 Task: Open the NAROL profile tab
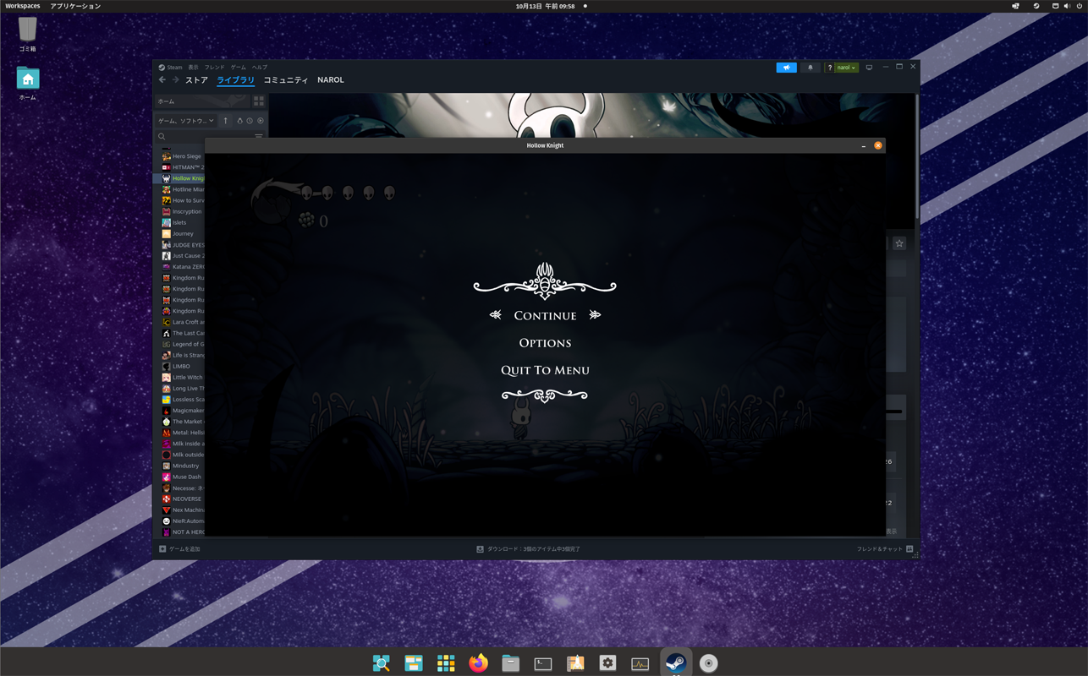331,80
